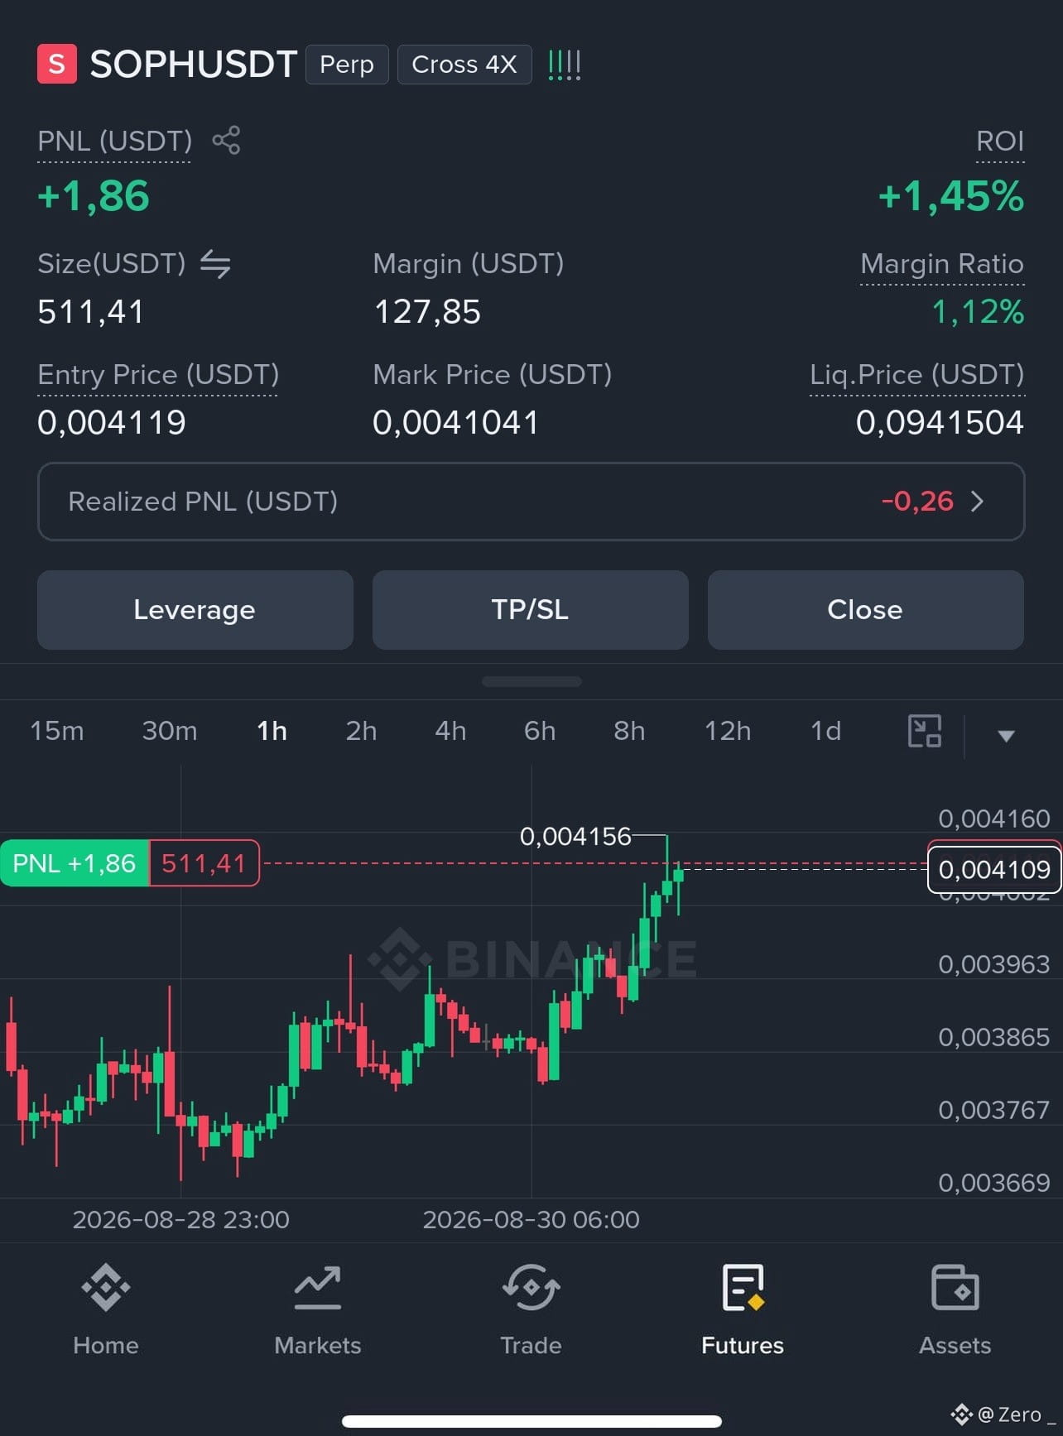This screenshot has height=1436, width=1063.
Task: Open the SOPHUSDT pair title
Action: tap(194, 65)
